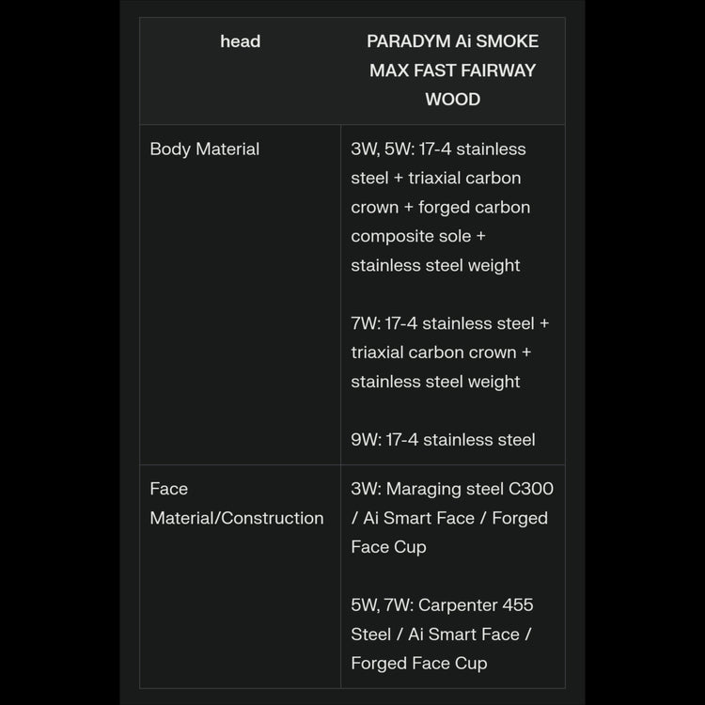Select the "PARADYM Ai SMOKE" header line
The height and width of the screenshot is (705, 705).
pyautogui.click(x=452, y=41)
